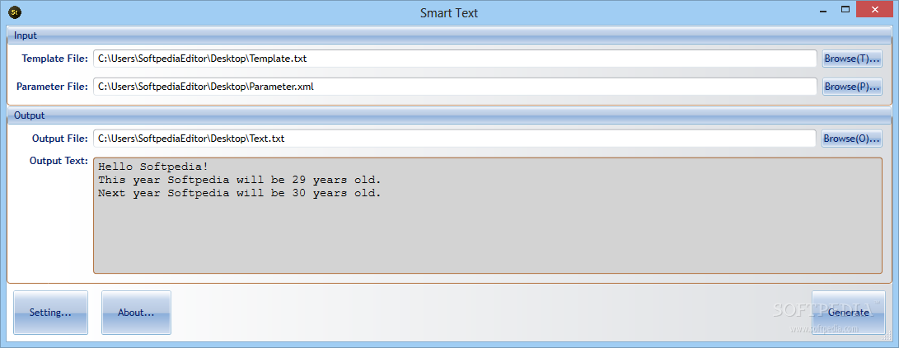Close the Smart Text window
Viewport: 899px width, 348px height.
click(873, 9)
